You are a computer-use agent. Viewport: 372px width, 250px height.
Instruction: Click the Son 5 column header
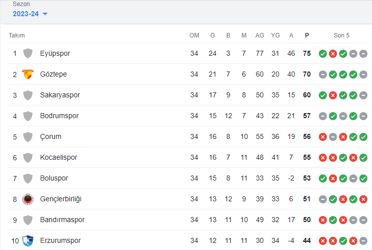pyautogui.click(x=342, y=35)
